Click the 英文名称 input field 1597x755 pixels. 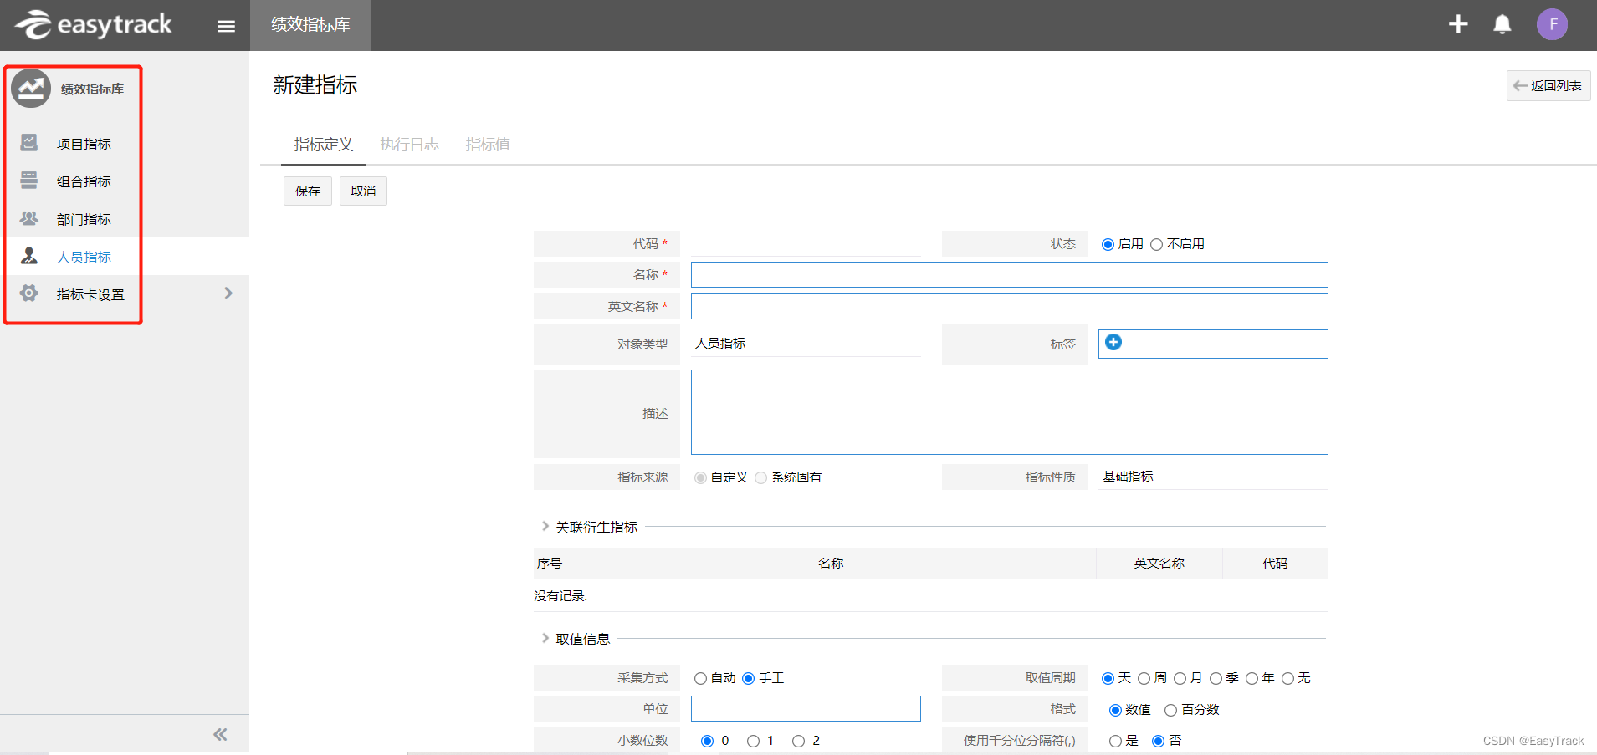tap(1009, 306)
